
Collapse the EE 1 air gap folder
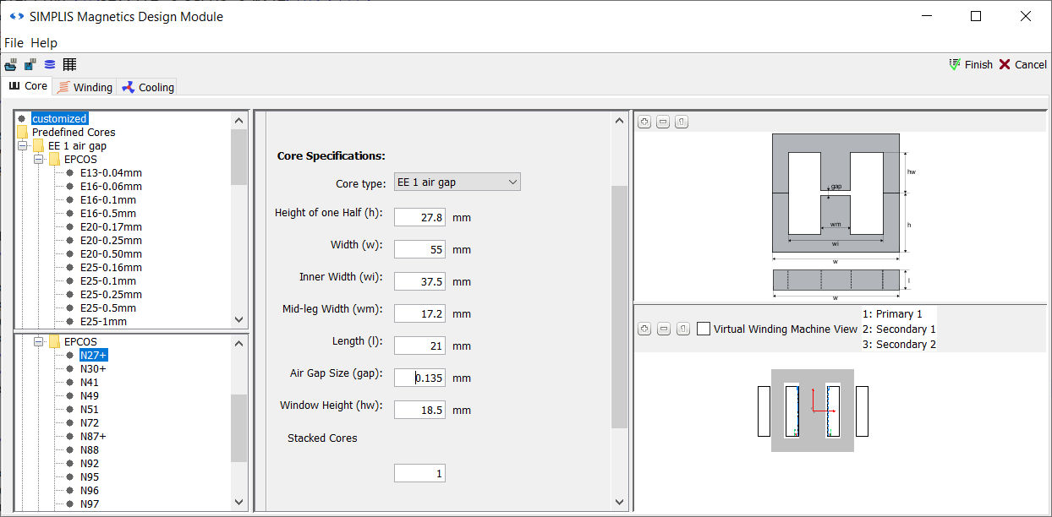(23, 146)
